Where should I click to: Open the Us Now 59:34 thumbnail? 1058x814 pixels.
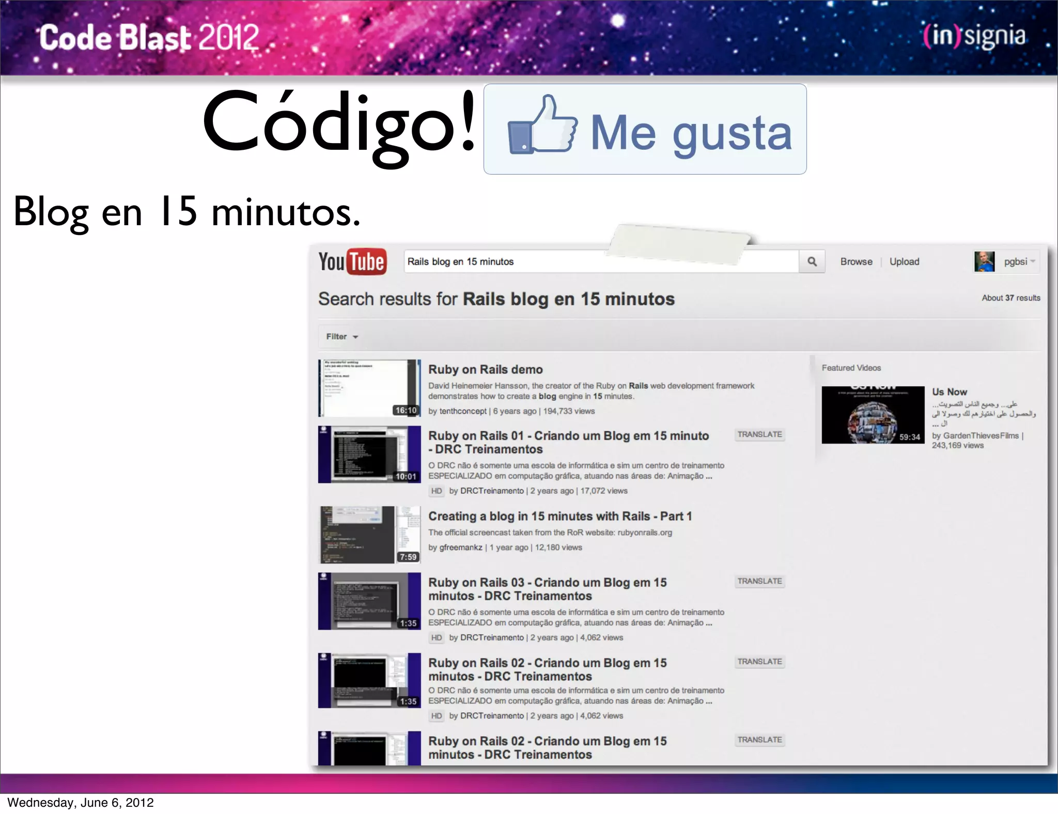(873, 415)
